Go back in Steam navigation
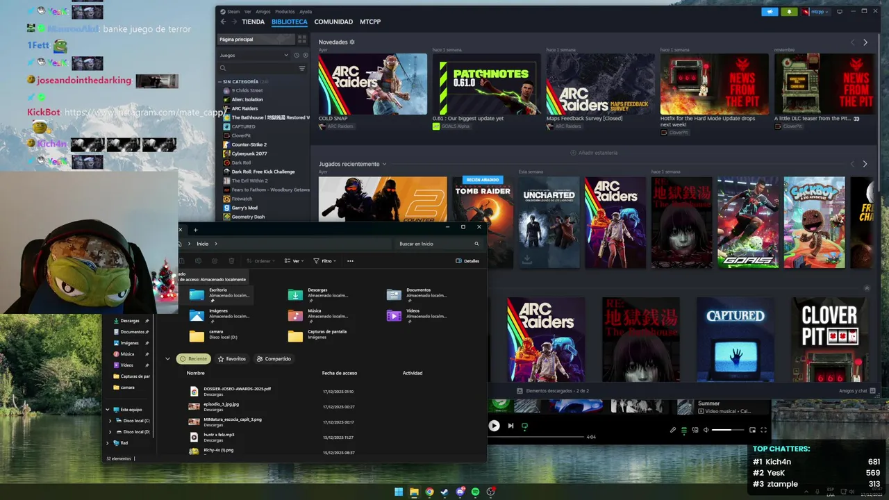The width and height of the screenshot is (889, 500). (x=223, y=22)
